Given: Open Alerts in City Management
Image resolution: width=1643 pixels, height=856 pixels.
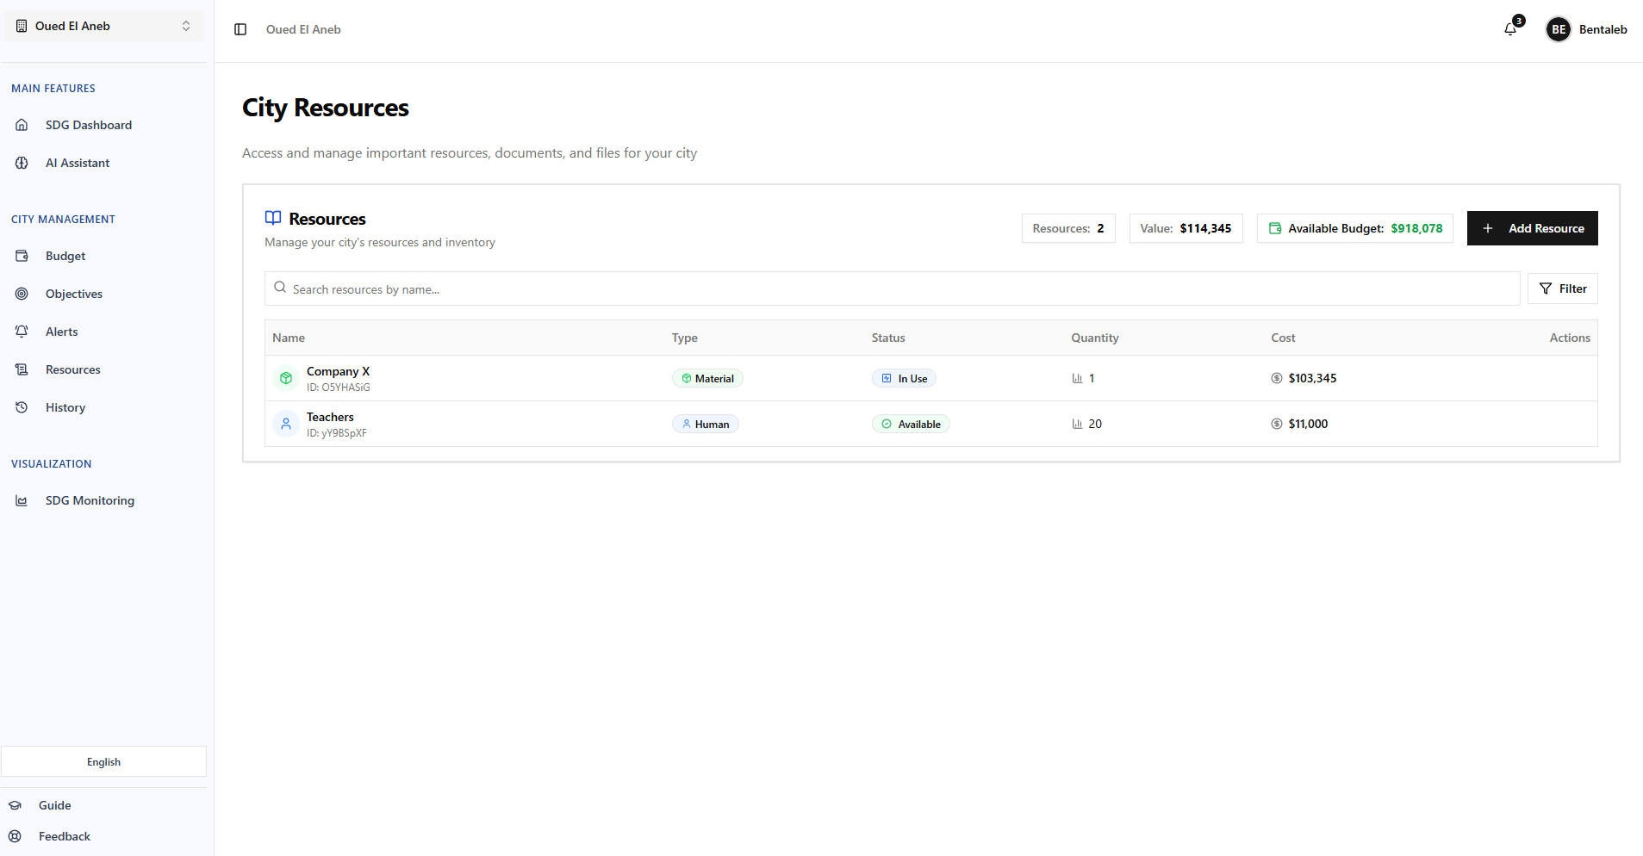Looking at the screenshot, I should pyautogui.click(x=61, y=331).
